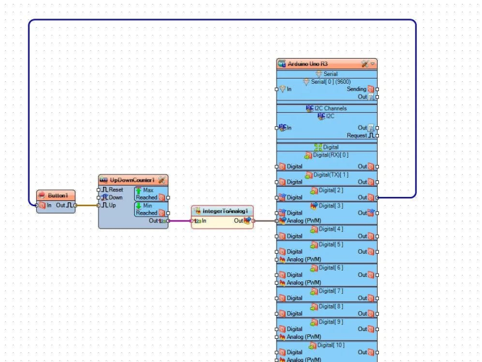Click the IntegerToAnalog1 In pin

click(191, 221)
